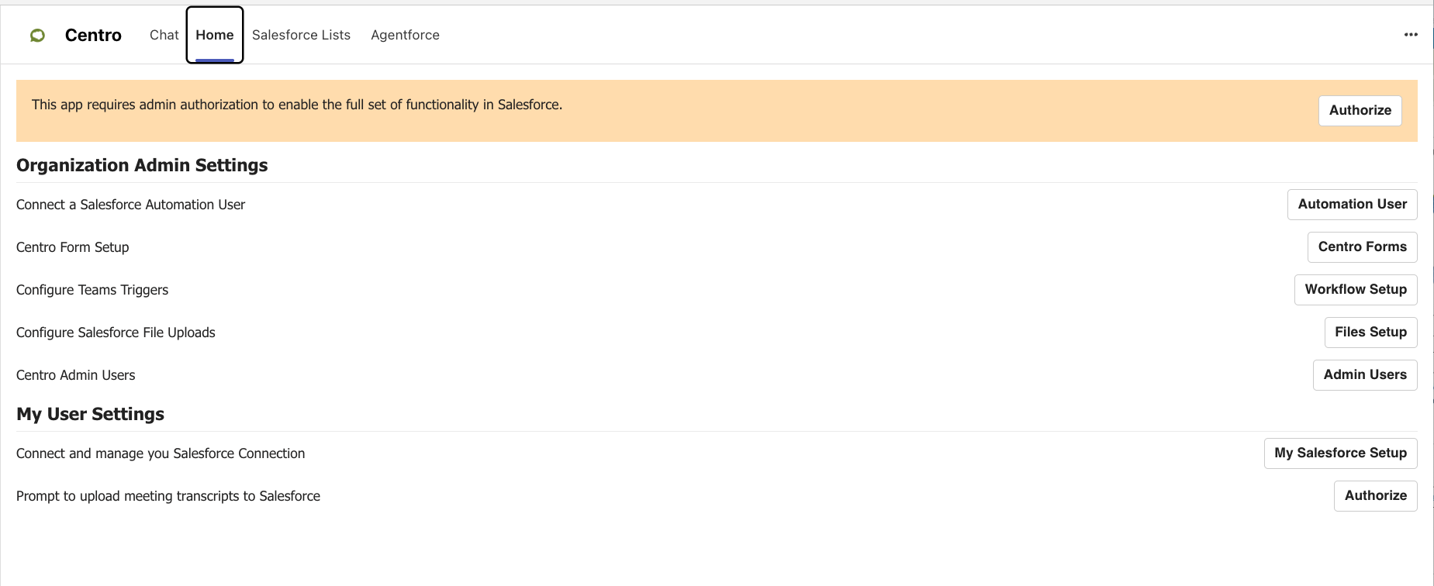The height and width of the screenshot is (586, 1434).
Task: Click the My User Settings heading
Action: click(x=90, y=414)
